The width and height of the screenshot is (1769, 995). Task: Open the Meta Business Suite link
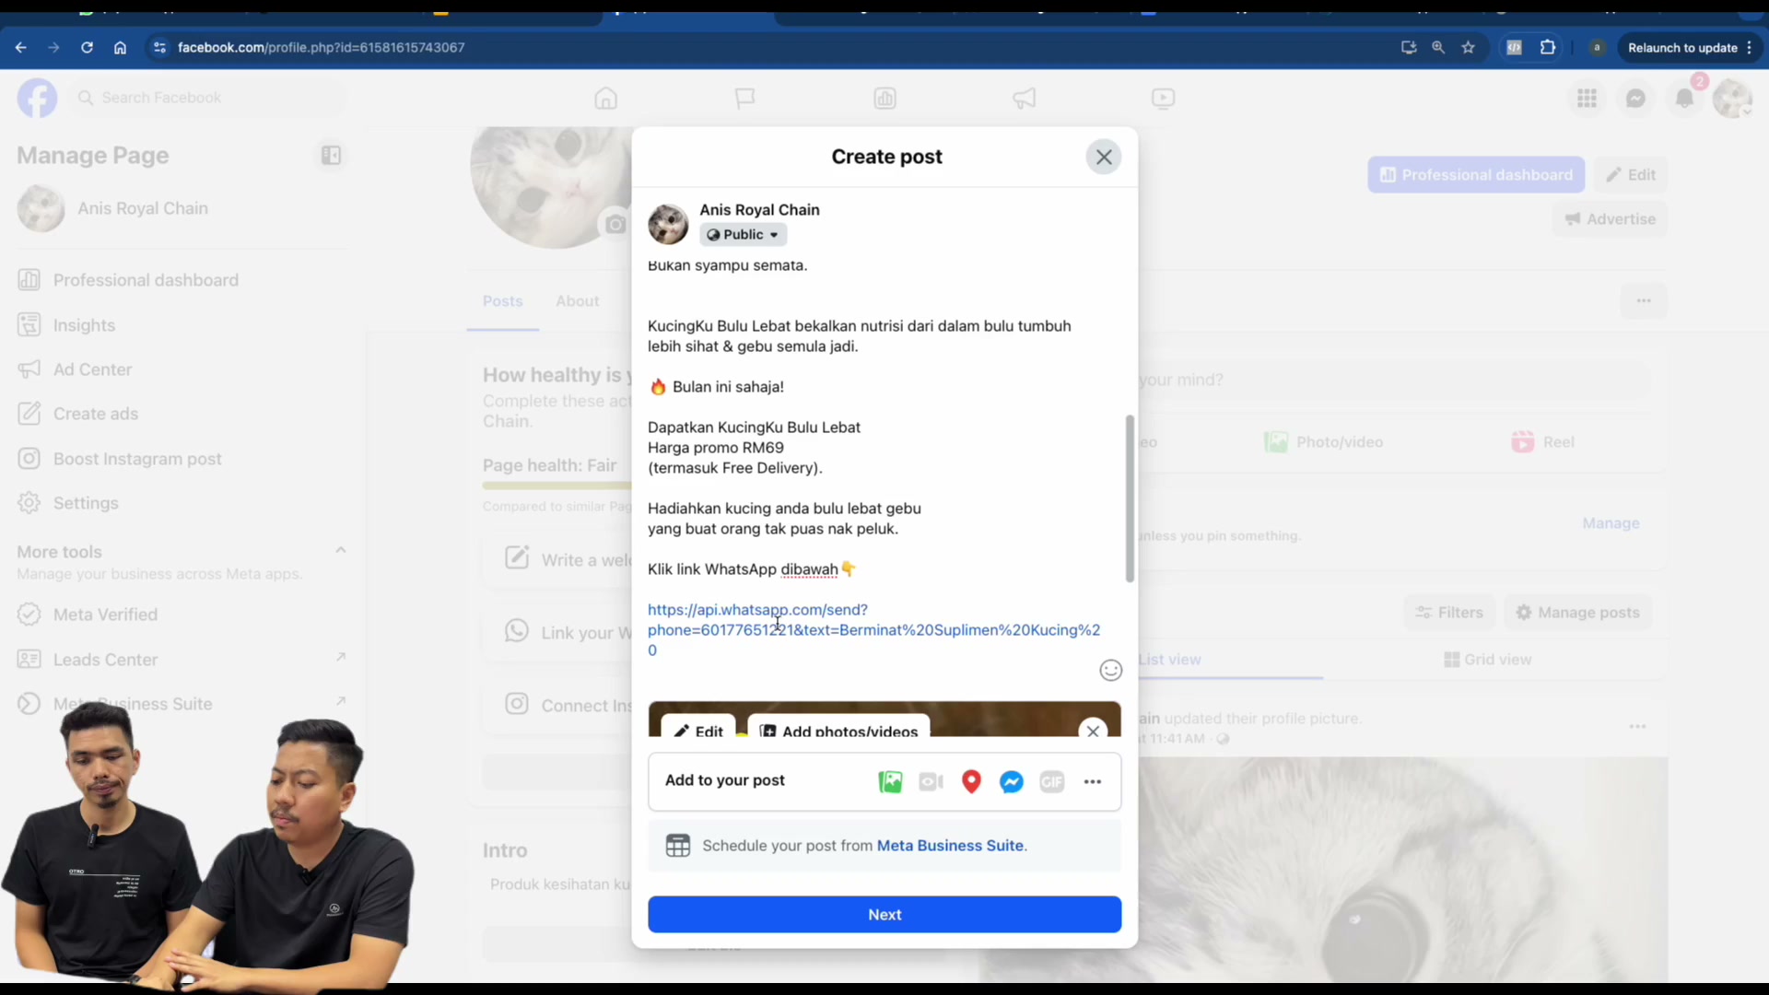[950, 846]
